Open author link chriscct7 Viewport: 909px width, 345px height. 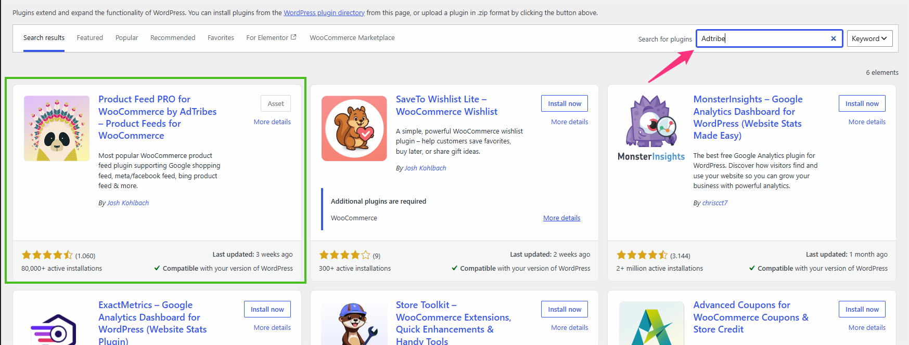(x=715, y=203)
